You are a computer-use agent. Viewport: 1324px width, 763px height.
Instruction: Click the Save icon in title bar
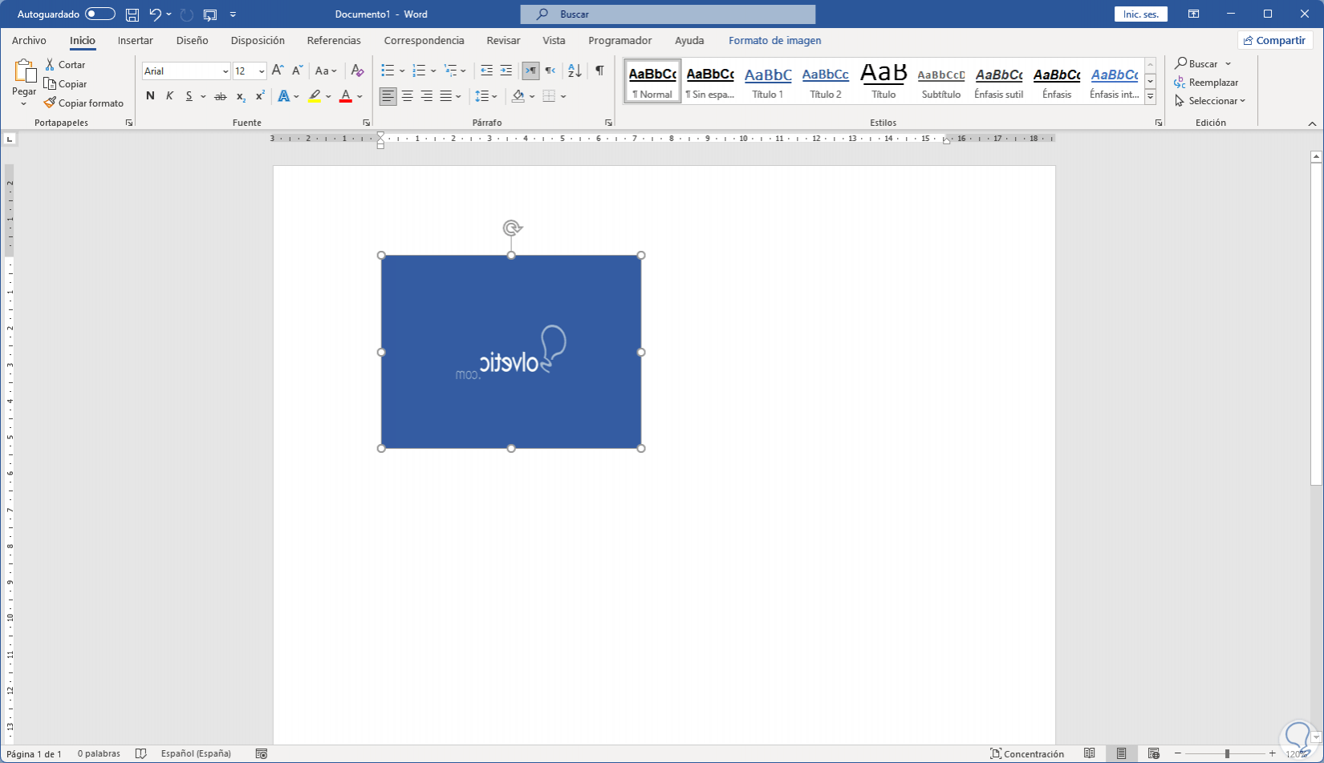coord(132,14)
